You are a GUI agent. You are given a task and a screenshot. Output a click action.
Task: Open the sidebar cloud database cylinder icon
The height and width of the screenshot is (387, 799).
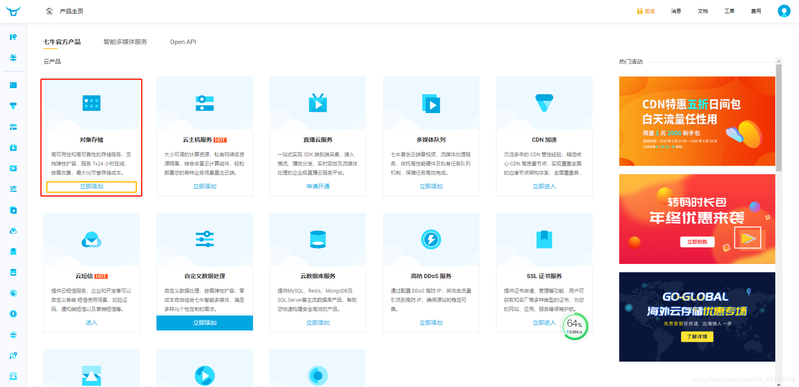click(13, 272)
